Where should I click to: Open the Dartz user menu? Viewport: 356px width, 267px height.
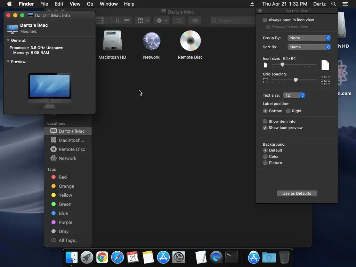(319, 4)
